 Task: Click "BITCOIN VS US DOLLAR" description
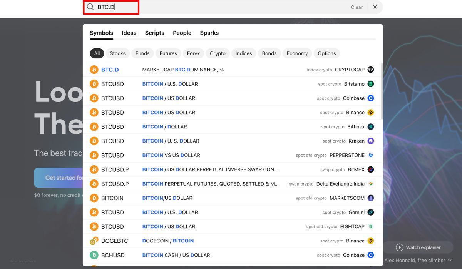171,155
